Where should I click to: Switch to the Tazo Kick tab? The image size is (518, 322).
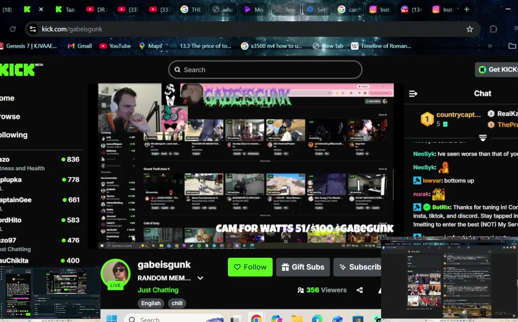coord(66,9)
